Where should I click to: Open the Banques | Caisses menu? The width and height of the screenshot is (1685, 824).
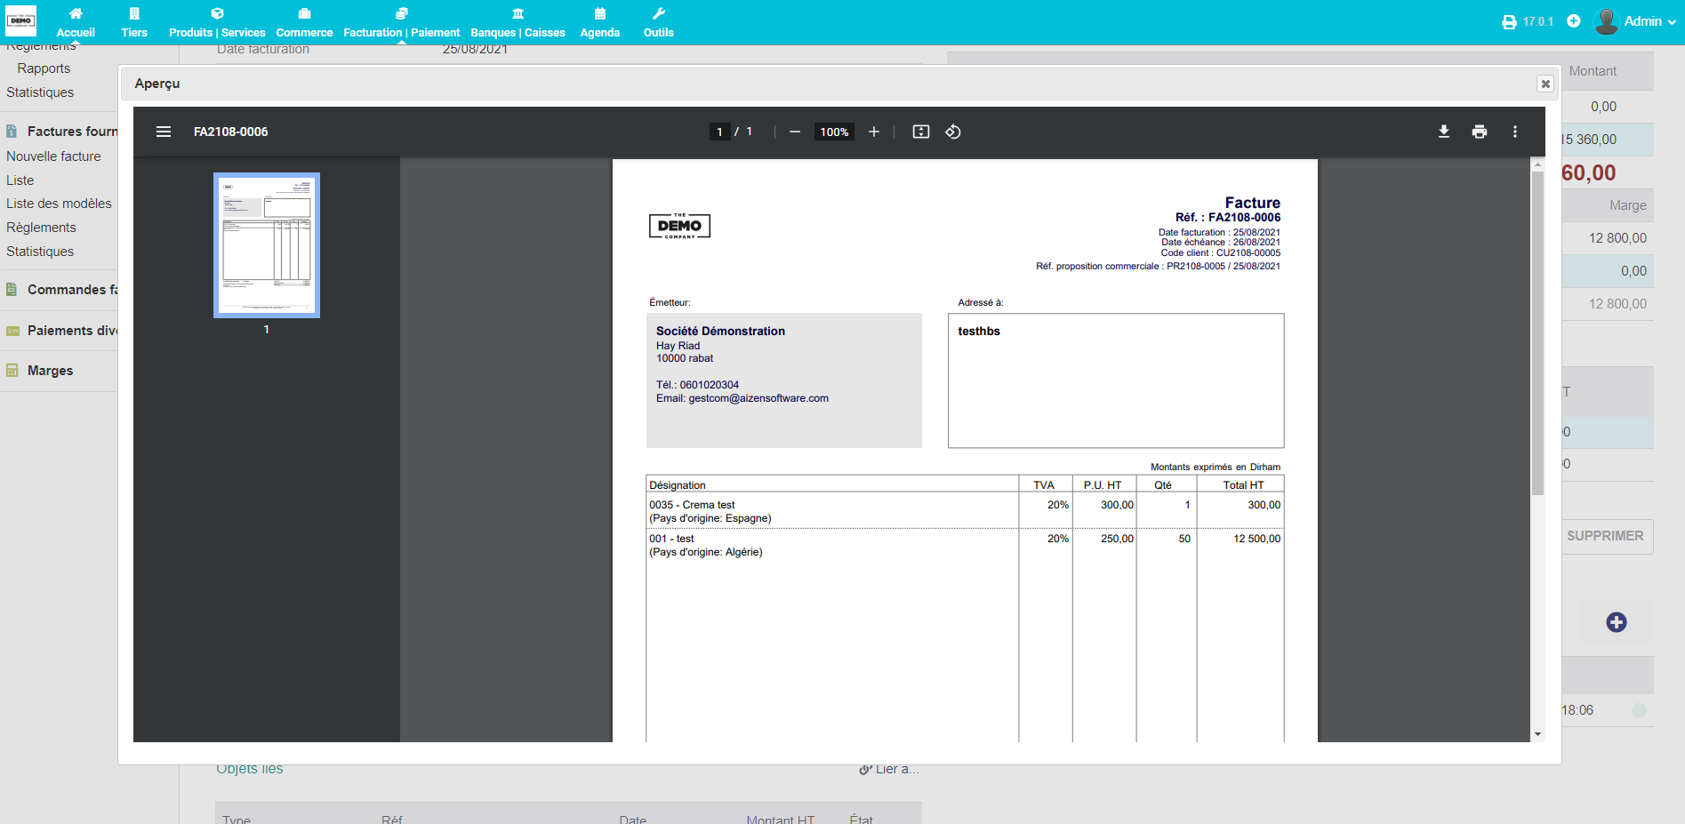tap(518, 22)
